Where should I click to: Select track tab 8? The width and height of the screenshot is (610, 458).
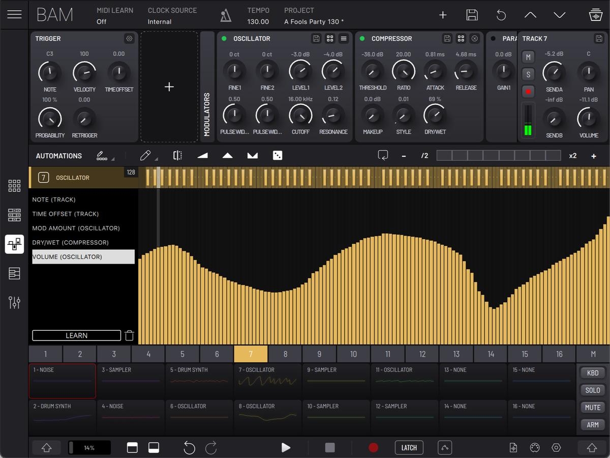[x=285, y=354]
